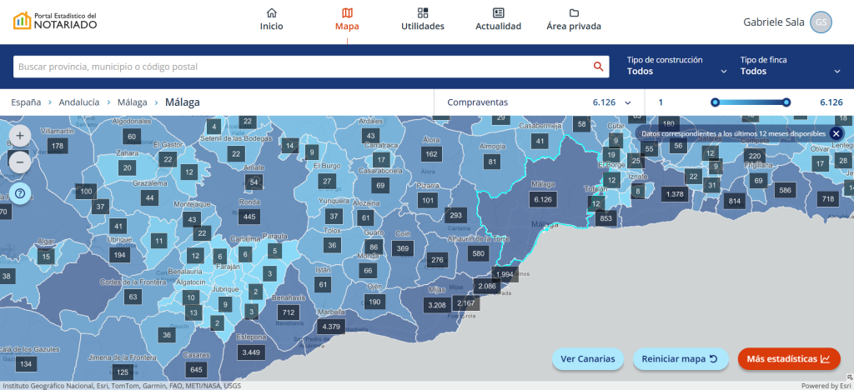The height and width of the screenshot is (390, 854).
Task: Click the Portal Estadístico del Notariado logo
Action: pos(55,21)
